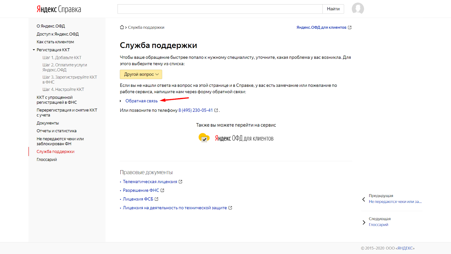Click external-link icon beside Лицензия на деятельность
Image resolution: width=451 pixels, height=254 pixels.
click(230, 208)
